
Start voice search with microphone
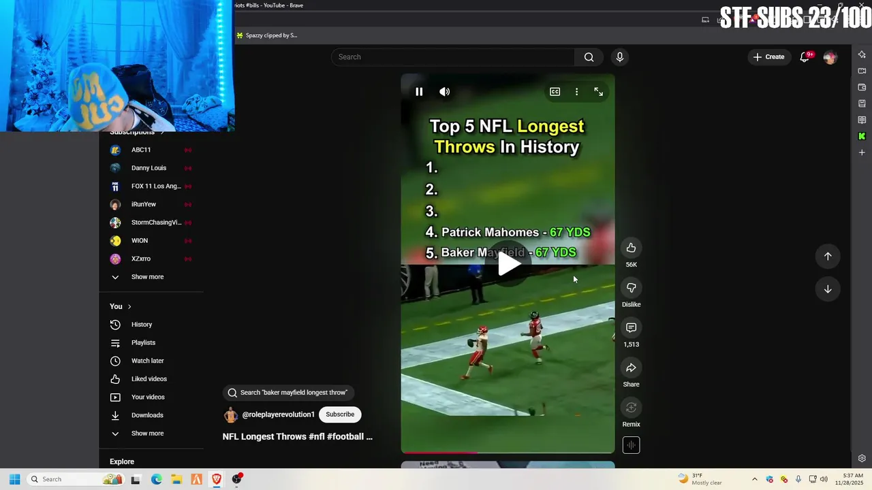tap(619, 57)
